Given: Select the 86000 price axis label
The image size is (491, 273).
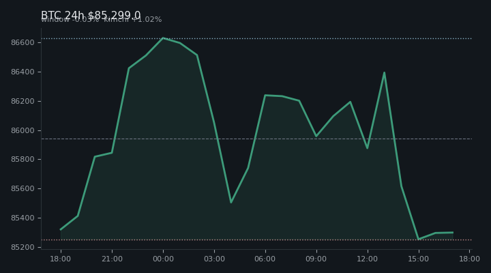Looking at the screenshot, I should (x=23, y=130).
